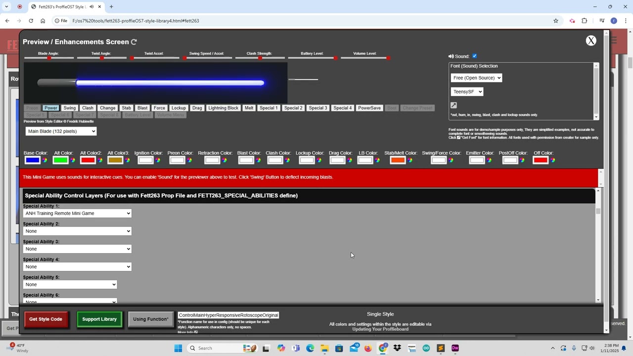This screenshot has height=356, width=633.
Task: Click the Windows Start button
Action: [178, 348]
